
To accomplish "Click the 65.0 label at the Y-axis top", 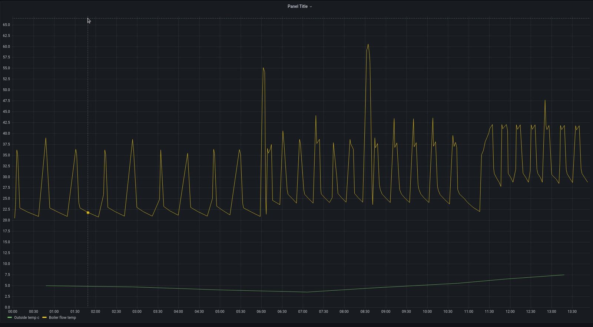I will pyautogui.click(x=6, y=25).
